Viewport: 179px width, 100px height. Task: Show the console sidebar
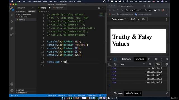(x=110, y=64)
